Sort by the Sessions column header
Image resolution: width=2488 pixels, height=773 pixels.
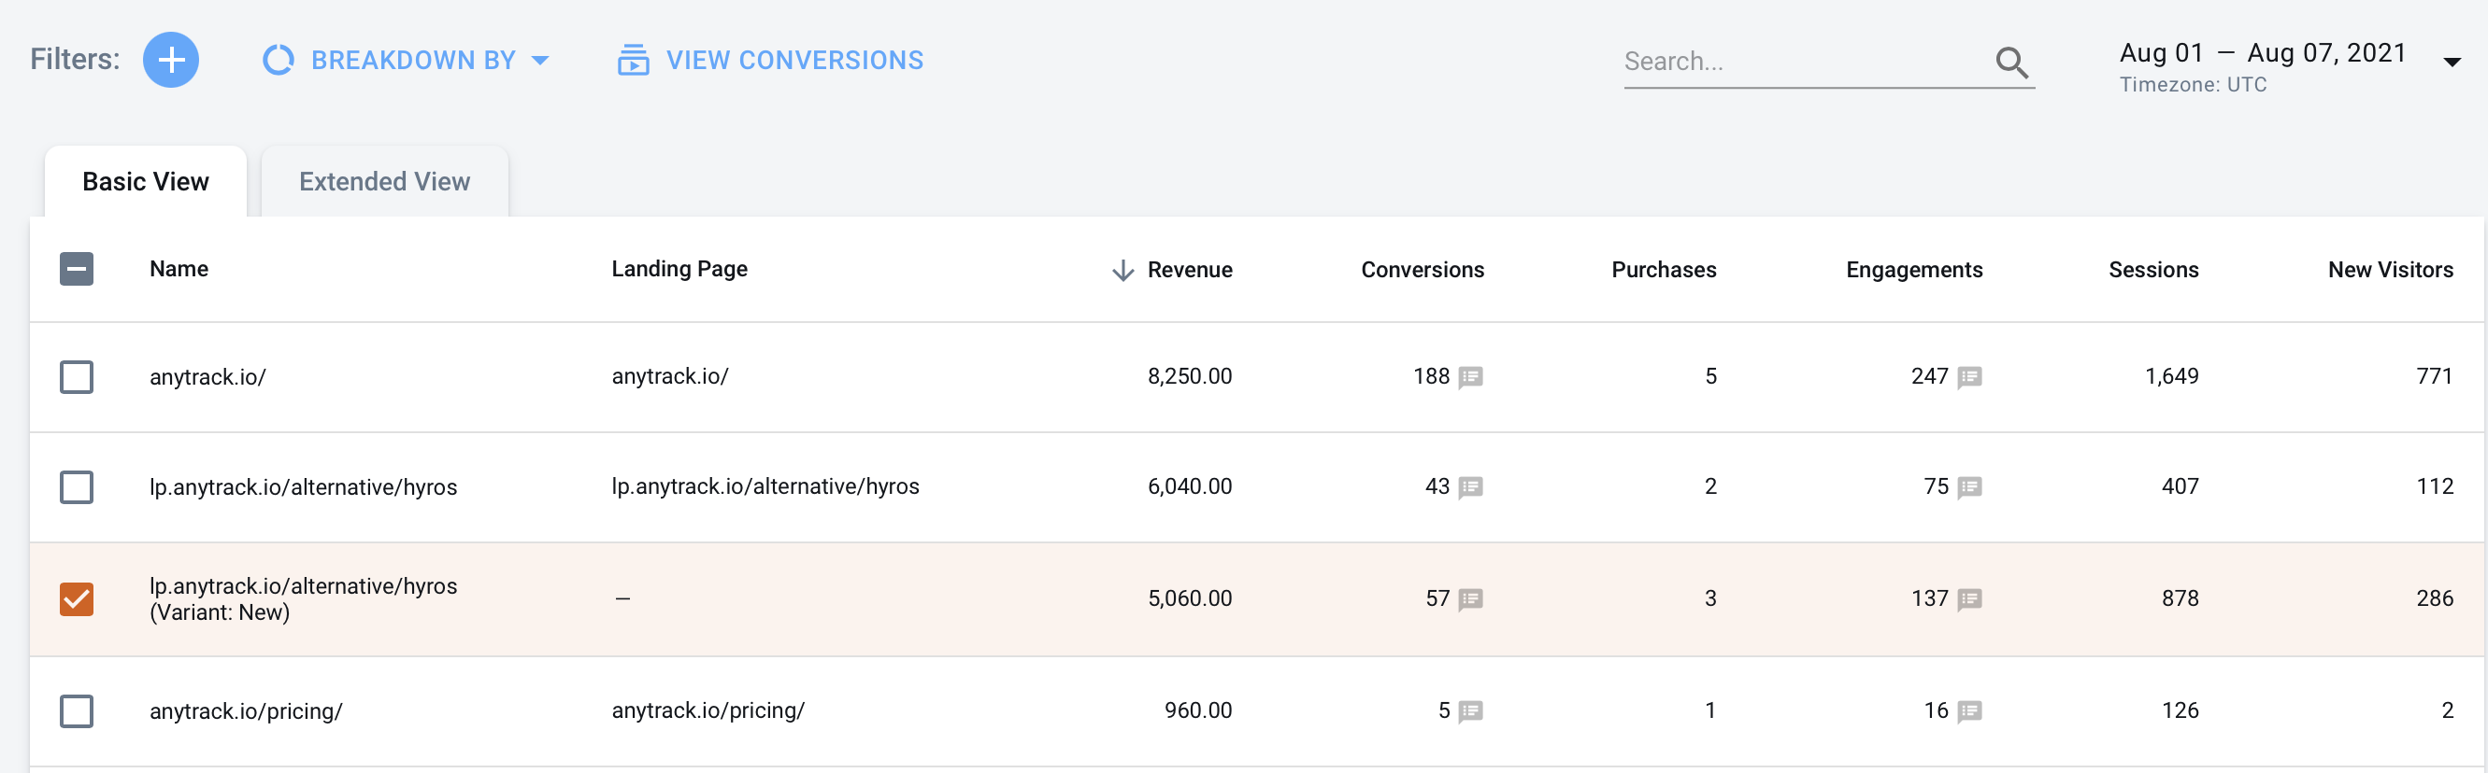[x=2152, y=270]
